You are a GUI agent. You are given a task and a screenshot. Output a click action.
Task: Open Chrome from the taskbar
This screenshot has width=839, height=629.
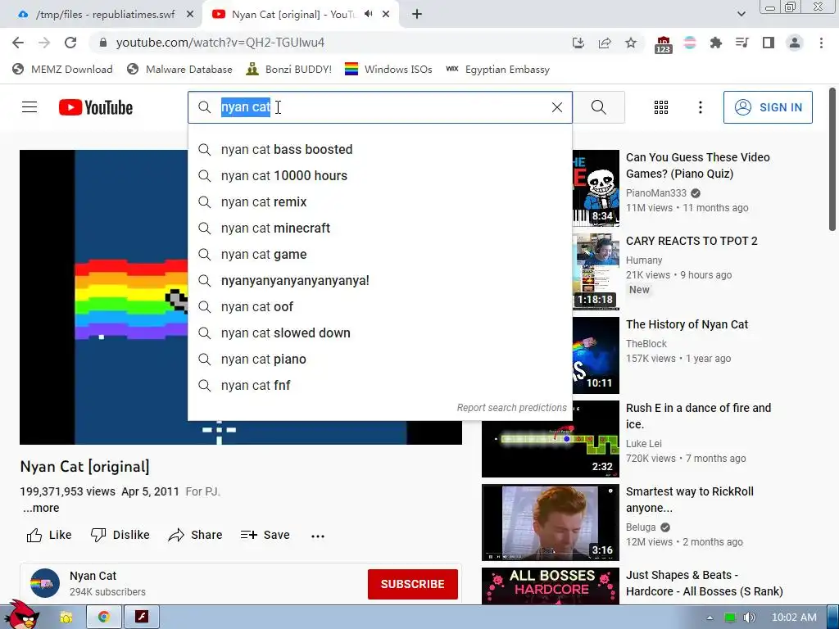click(x=104, y=617)
